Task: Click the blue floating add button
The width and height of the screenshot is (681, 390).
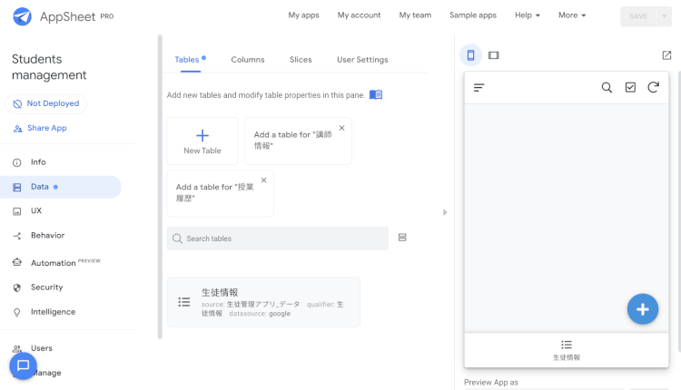Action: (x=642, y=309)
